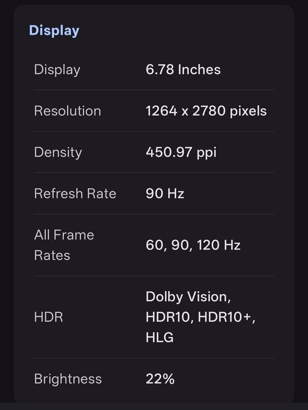
Task: Select the Brightness label
Action: tap(68, 379)
